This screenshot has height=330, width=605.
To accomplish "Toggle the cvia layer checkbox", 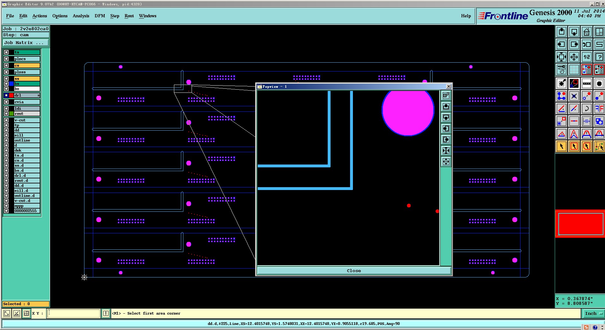I will pyautogui.click(x=6, y=102).
